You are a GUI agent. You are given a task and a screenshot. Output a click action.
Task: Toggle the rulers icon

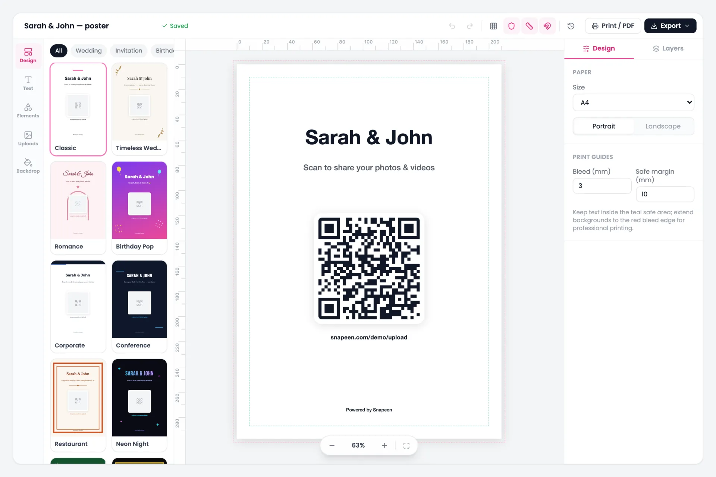[529, 26]
